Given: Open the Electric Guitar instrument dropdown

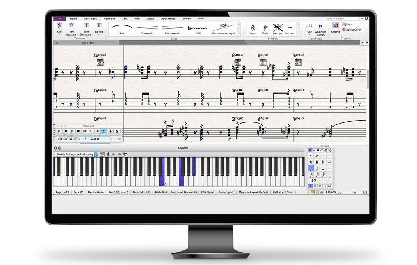Looking at the screenshot, I should pos(76,154).
